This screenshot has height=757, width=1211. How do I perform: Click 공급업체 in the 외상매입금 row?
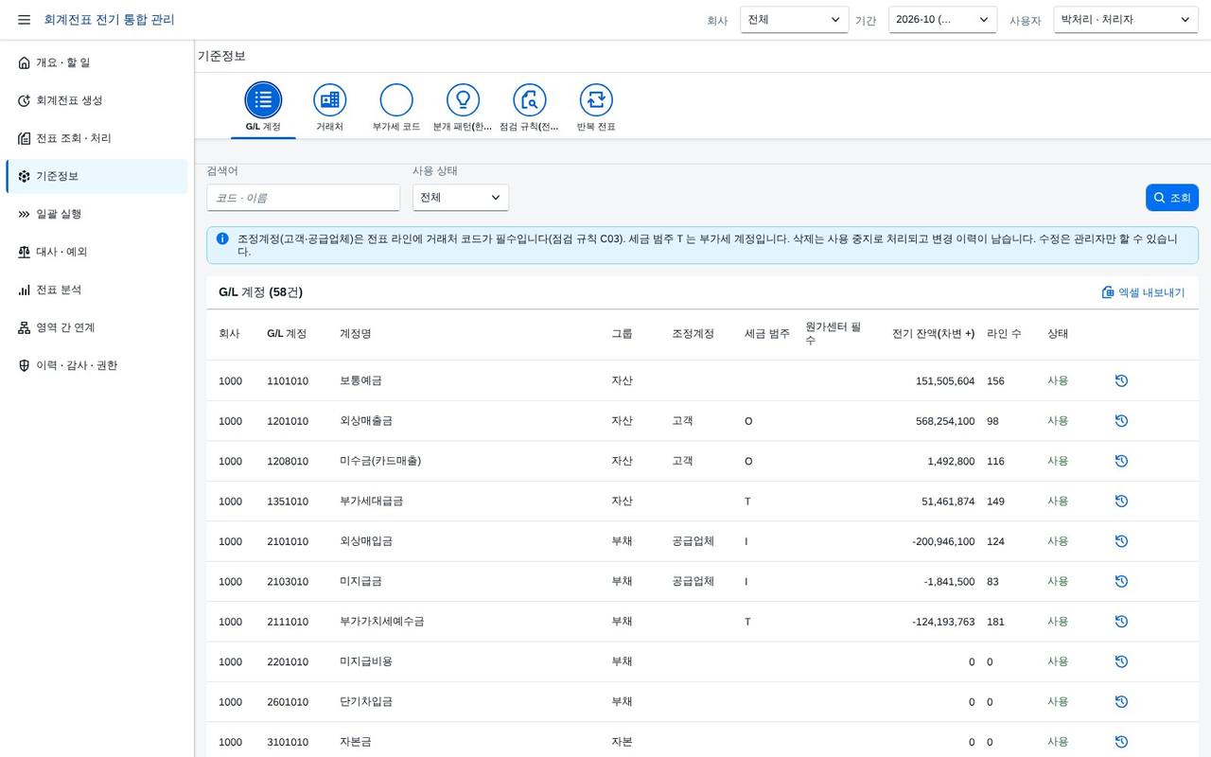[693, 541]
